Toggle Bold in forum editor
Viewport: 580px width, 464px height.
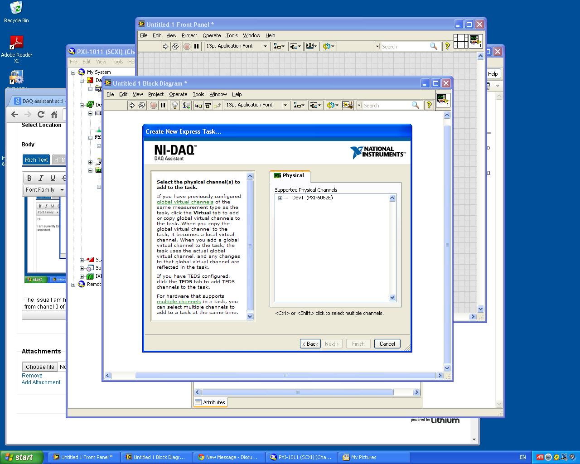(x=29, y=178)
